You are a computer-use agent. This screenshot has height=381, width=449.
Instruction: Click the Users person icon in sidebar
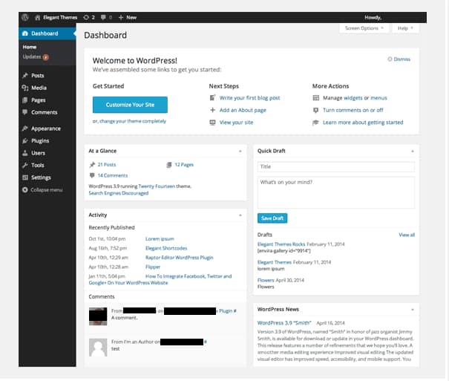25,153
